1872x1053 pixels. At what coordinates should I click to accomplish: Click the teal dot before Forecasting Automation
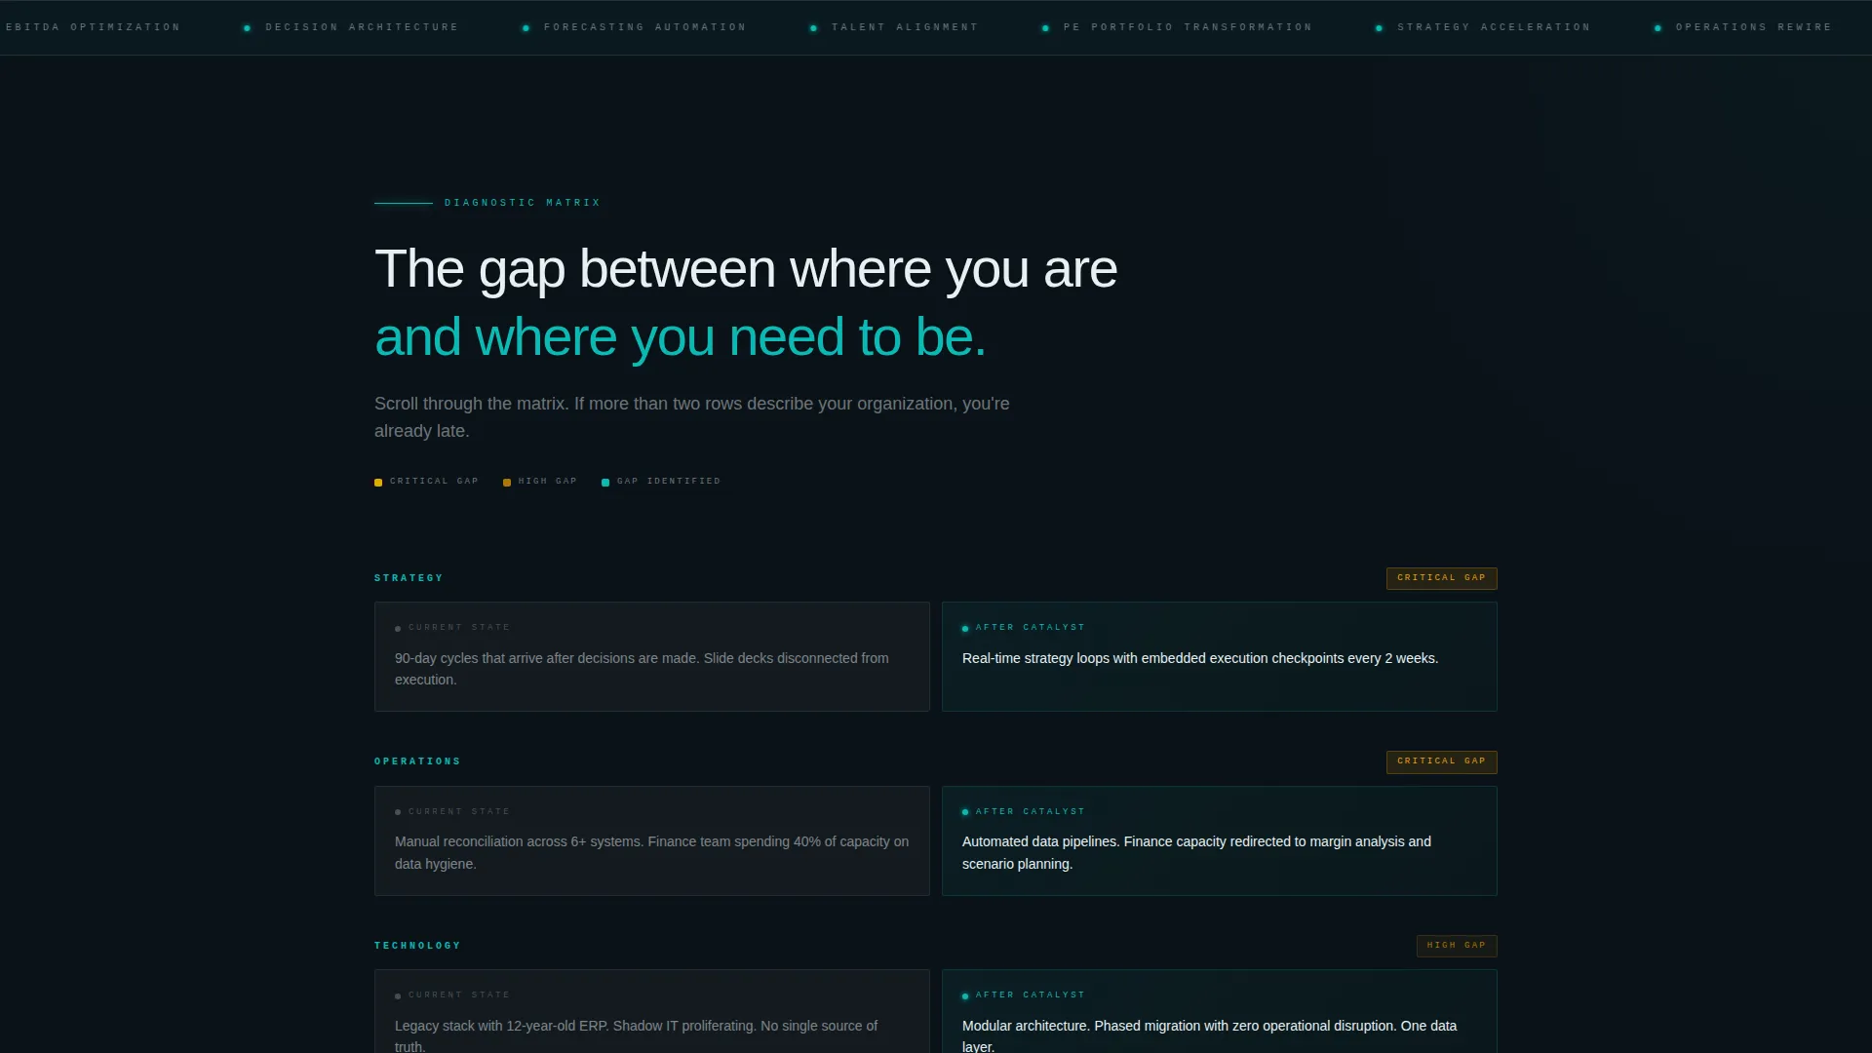(x=526, y=28)
